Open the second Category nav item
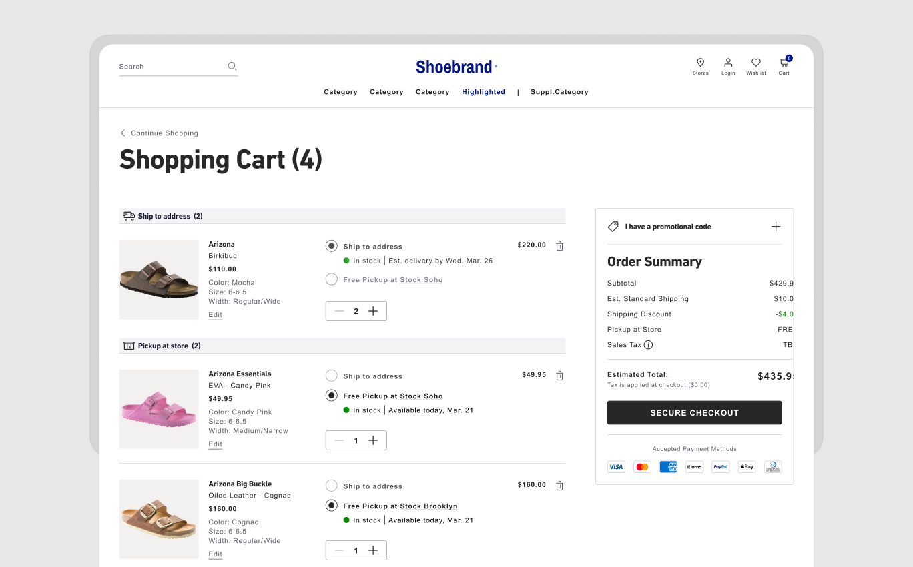 (x=387, y=92)
